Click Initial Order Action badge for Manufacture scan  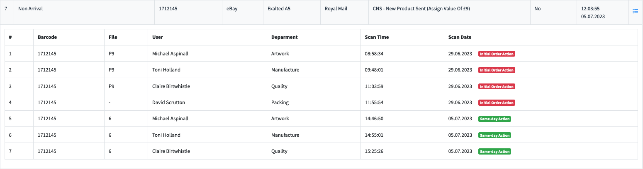pyautogui.click(x=497, y=70)
